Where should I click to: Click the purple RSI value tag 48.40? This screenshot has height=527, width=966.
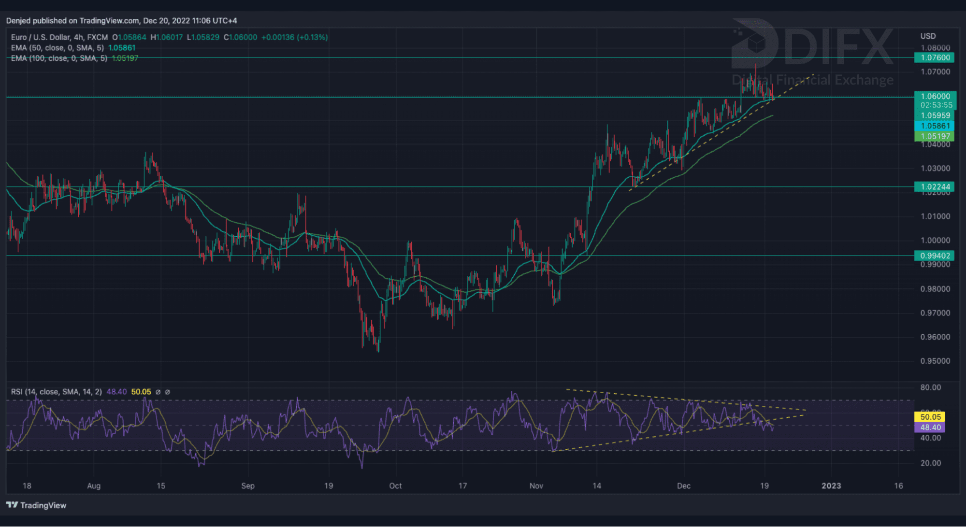tap(930, 427)
